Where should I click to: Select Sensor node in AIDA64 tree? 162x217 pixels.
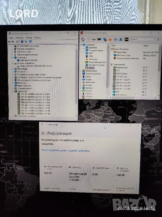point(91,68)
